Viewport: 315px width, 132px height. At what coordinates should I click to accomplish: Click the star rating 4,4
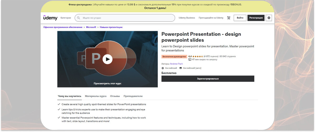196,56
